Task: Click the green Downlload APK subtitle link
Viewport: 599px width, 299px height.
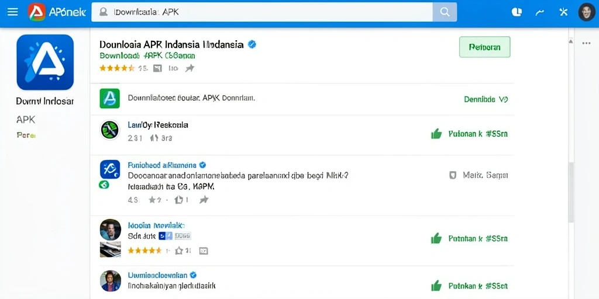Action: (147, 55)
